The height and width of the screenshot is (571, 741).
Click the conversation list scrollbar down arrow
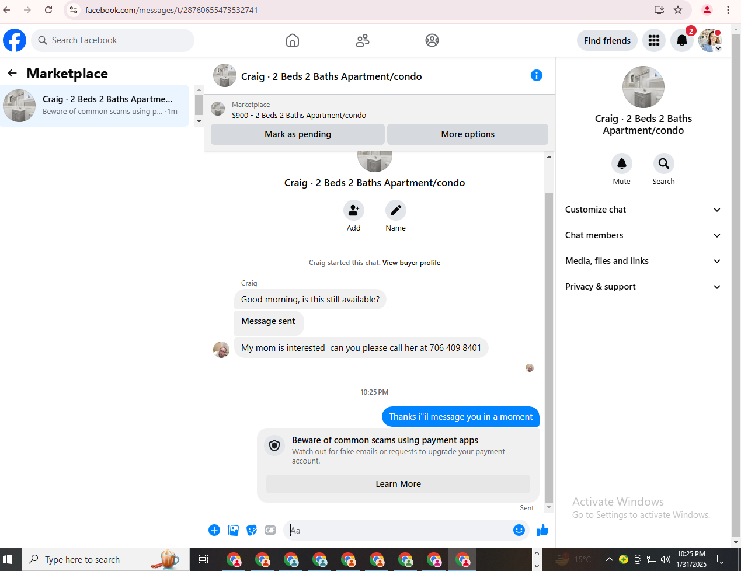click(x=199, y=121)
